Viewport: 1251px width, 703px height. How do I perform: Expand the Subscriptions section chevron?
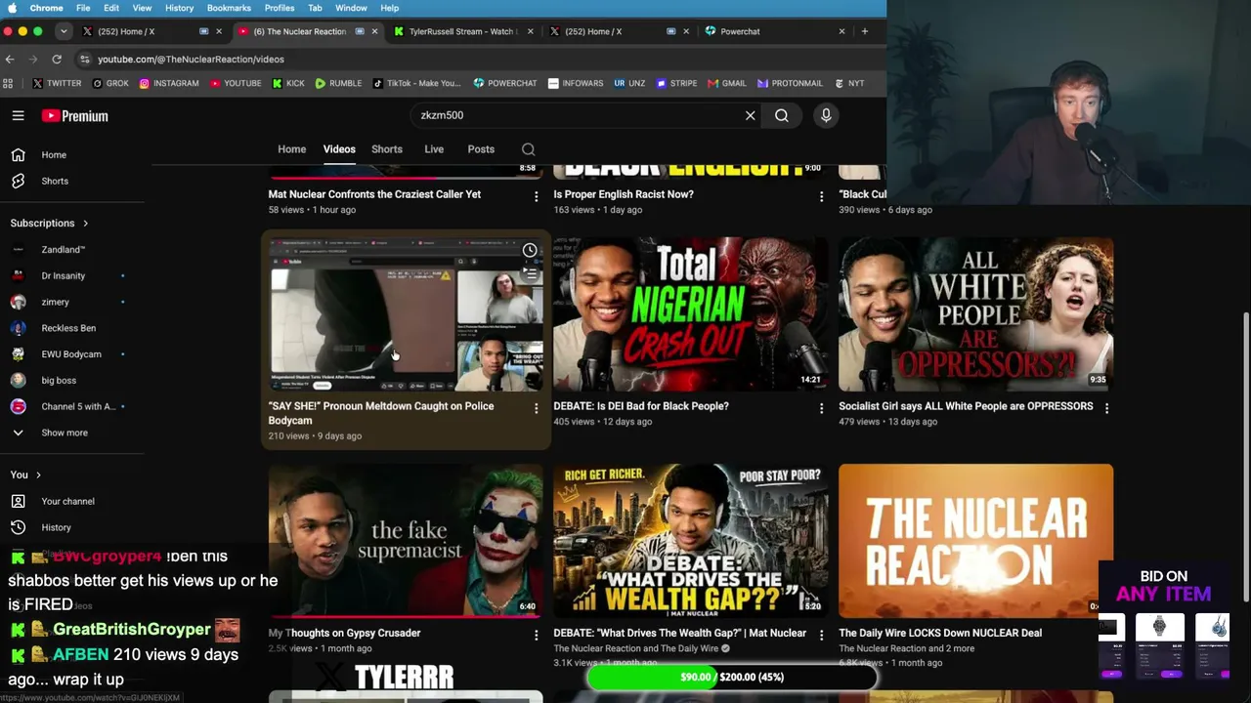(x=85, y=224)
